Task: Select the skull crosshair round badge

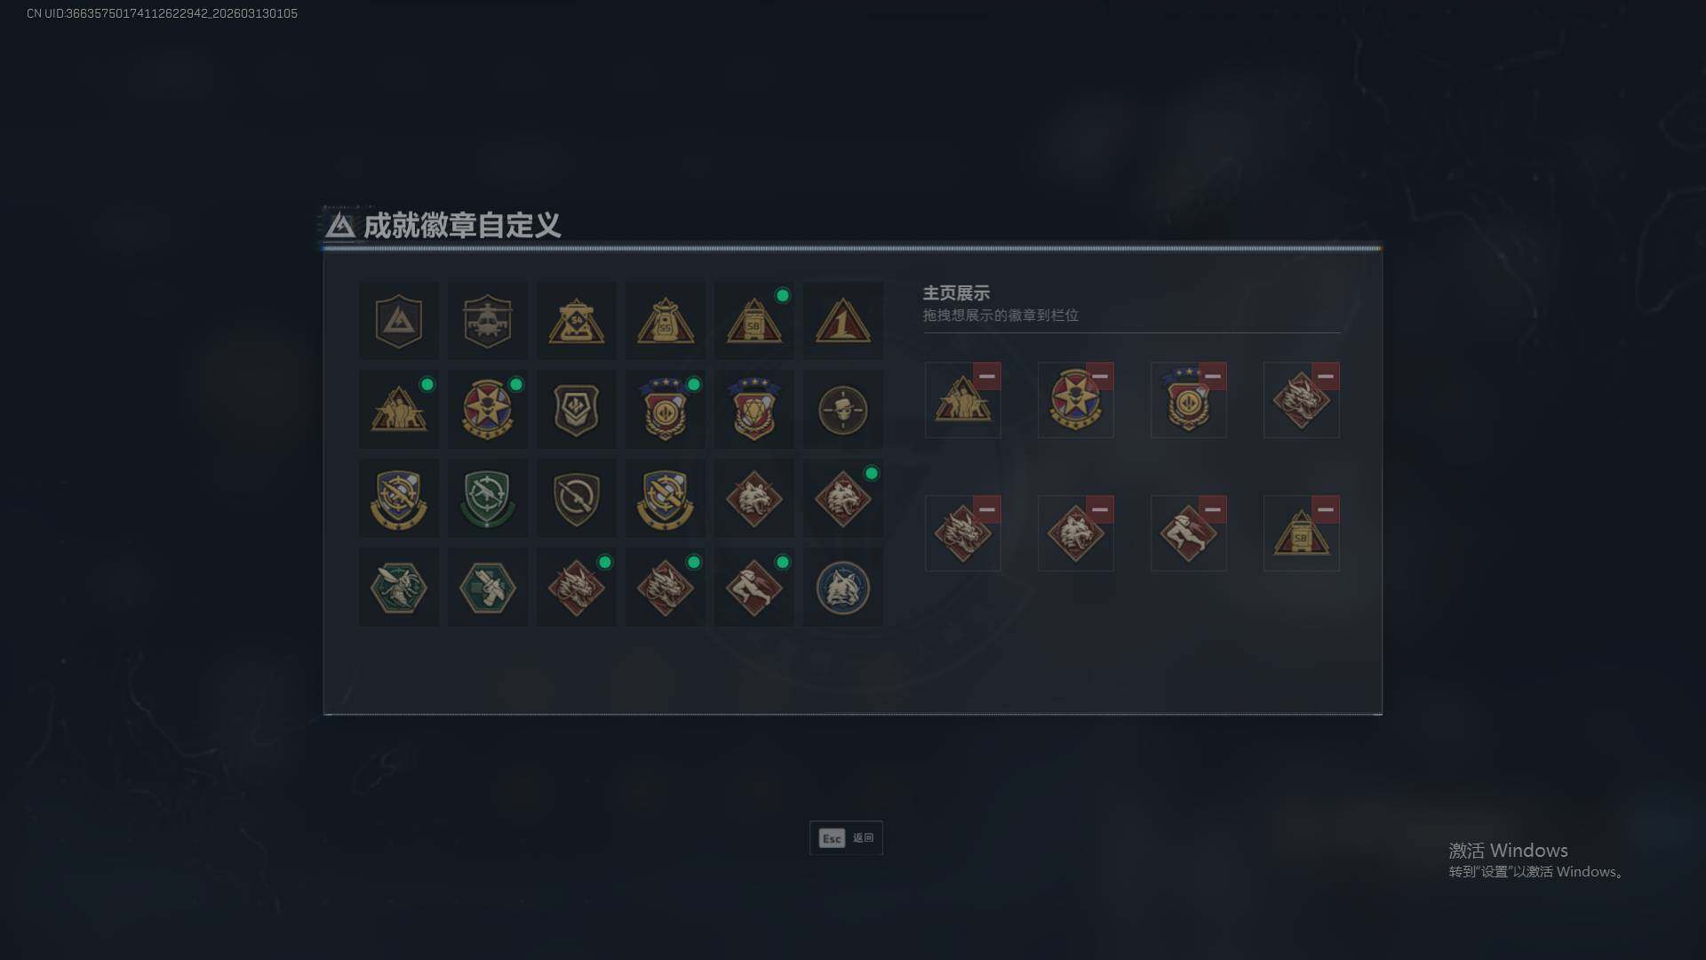Action: 842,410
